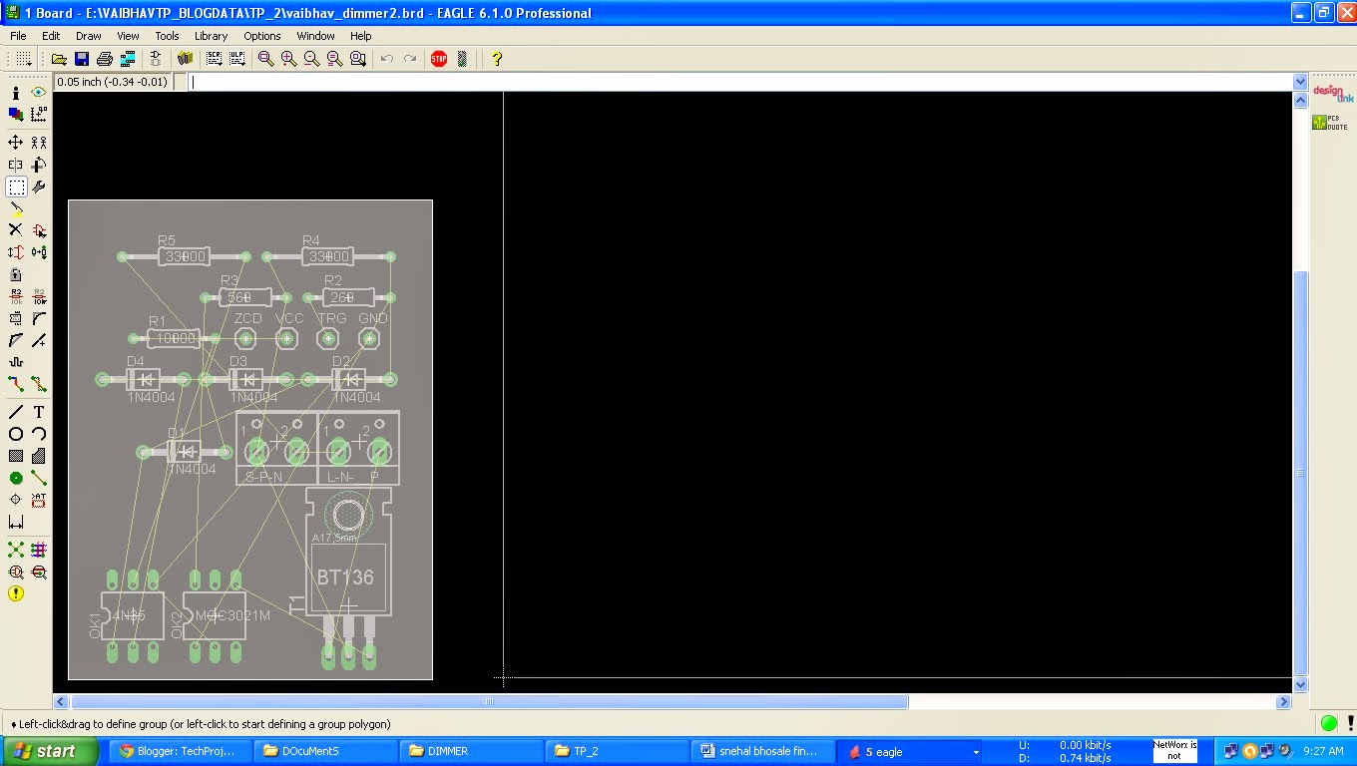This screenshot has height=766, width=1357.
Task: Run a user program with ULP icon
Action: (236, 59)
